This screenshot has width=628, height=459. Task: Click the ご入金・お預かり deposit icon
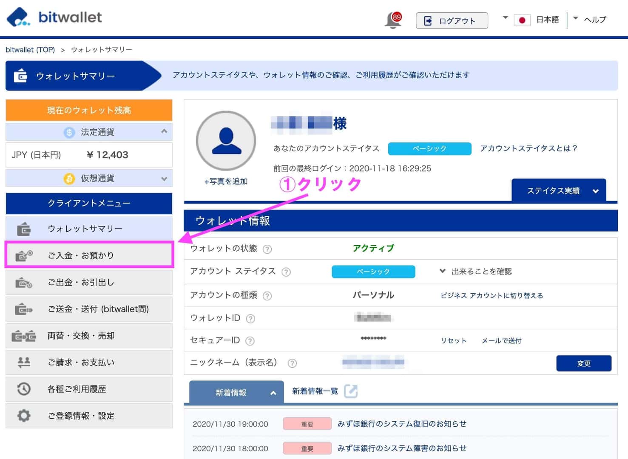coord(24,255)
